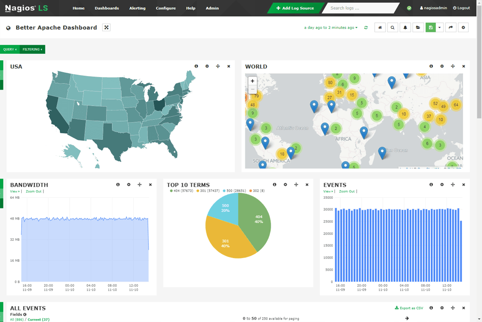
Task: Click the share dashboard arrow icon
Action: [450, 27]
